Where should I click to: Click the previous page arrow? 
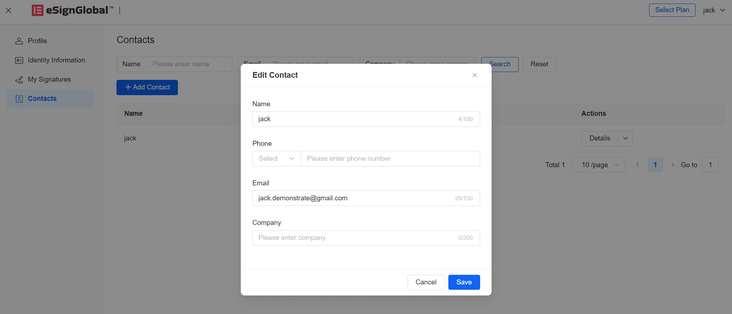pyautogui.click(x=637, y=165)
